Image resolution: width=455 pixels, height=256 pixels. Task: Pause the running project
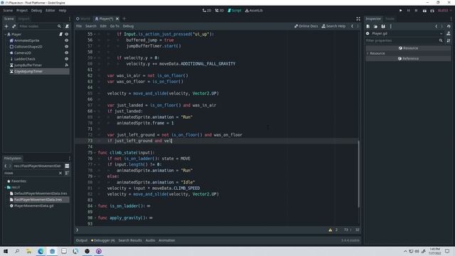(408, 11)
